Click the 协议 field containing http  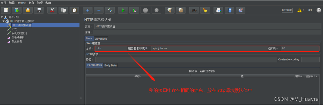111,49
